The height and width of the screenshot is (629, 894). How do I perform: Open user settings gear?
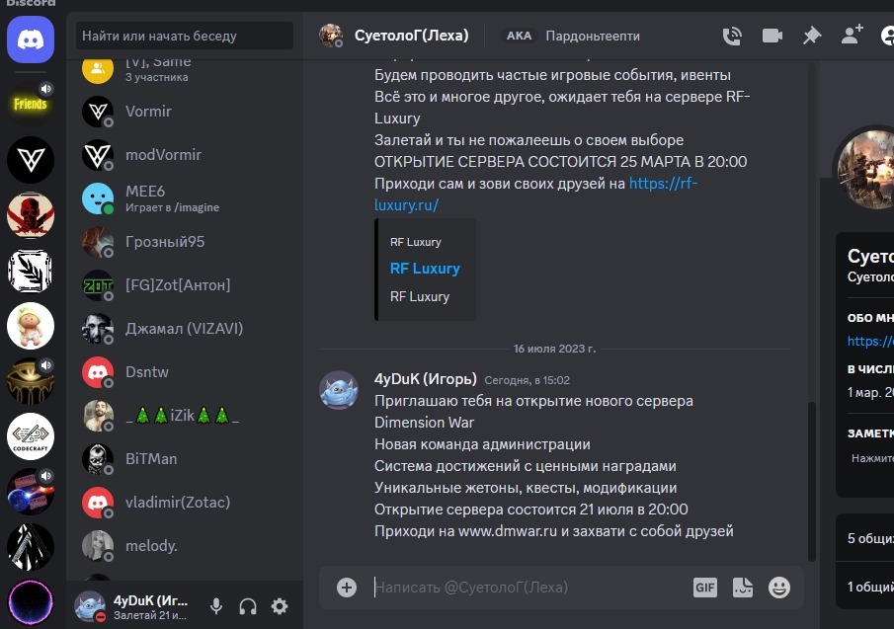point(280,606)
